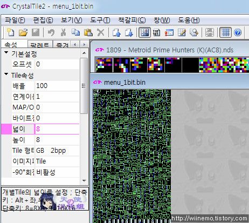Open the 도움(H) menu
This screenshot has width=249, height=223.
[x=189, y=20]
